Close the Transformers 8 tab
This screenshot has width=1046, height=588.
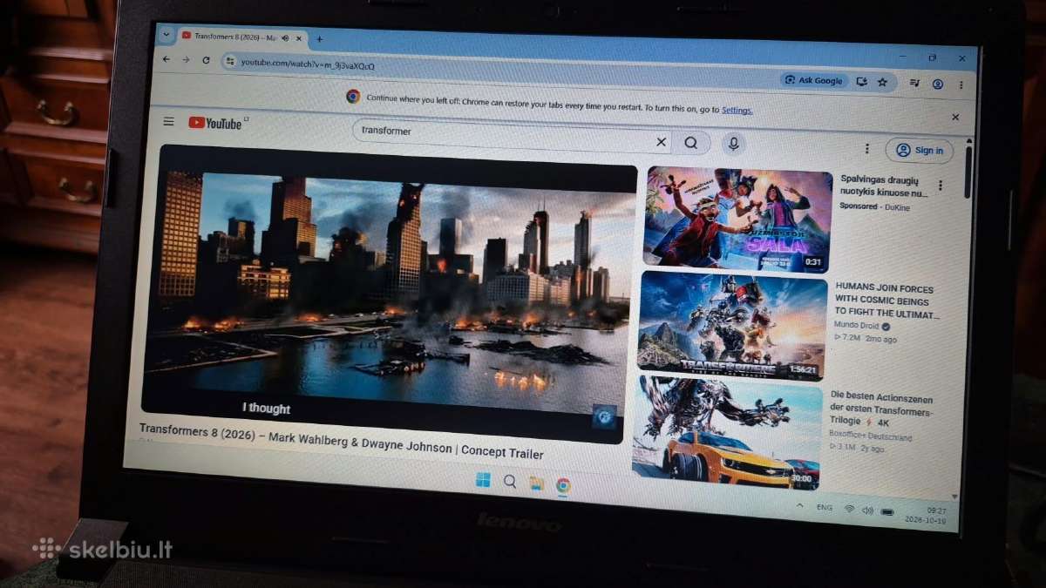pos(298,38)
